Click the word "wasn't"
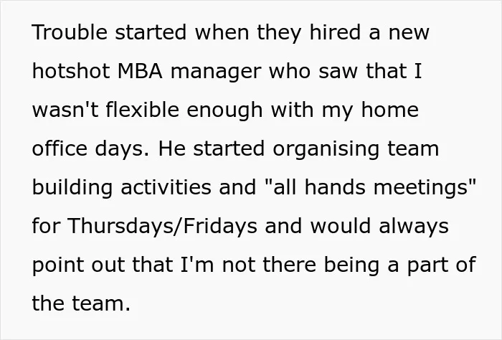Screen dimensions: 502x340 click(65, 110)
